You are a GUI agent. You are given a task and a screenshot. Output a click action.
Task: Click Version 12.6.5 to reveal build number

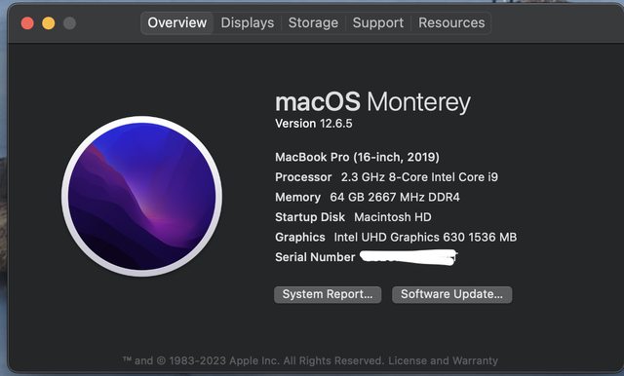point(314,124)
